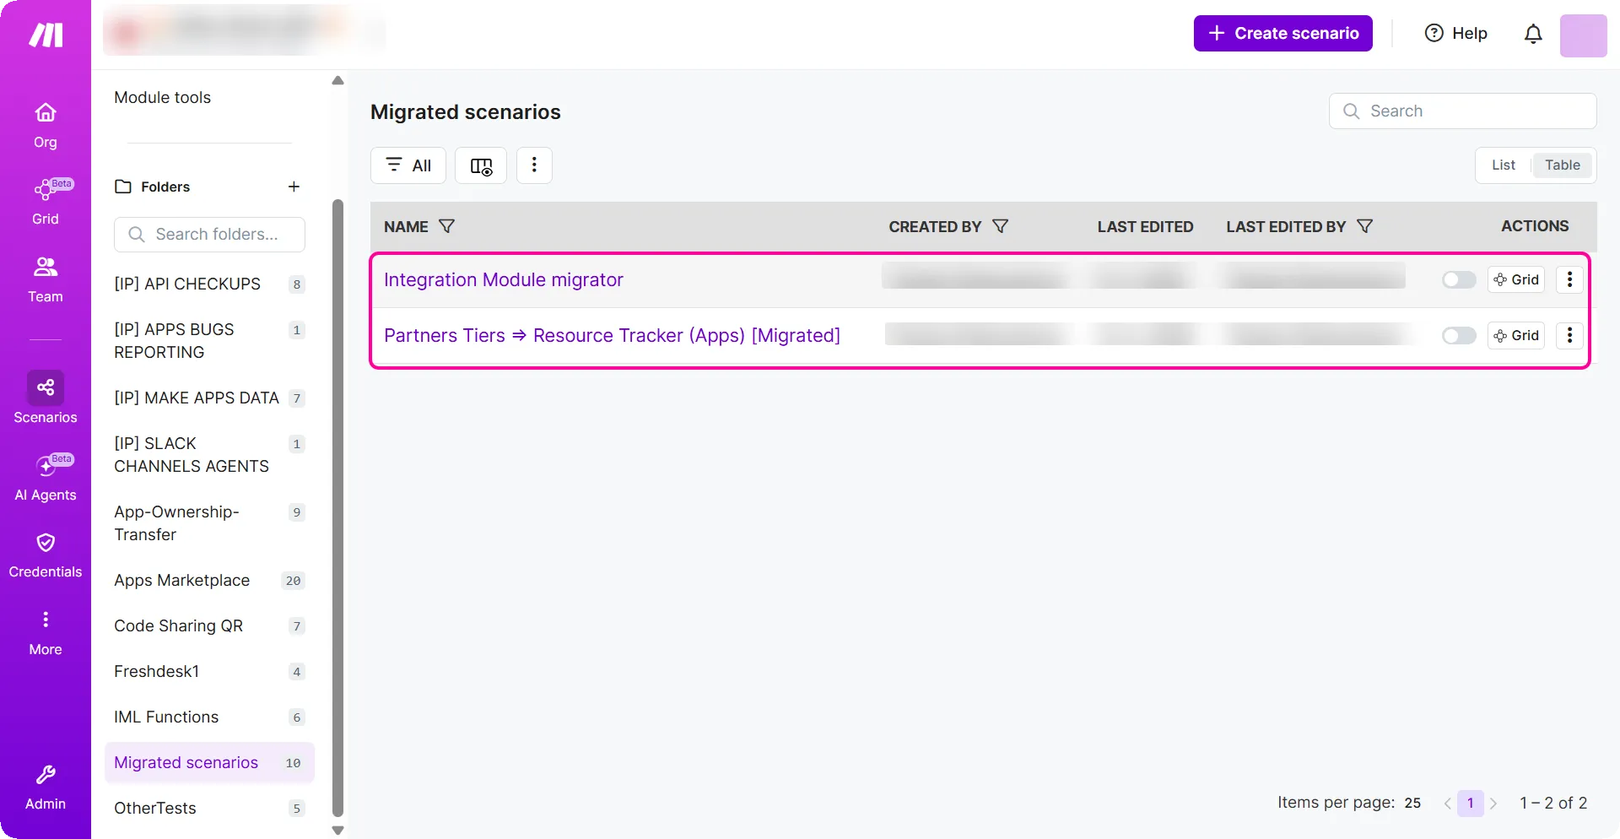The height and width of the screenshot is (839, 1620).
Task: Click the folder list scrollbar thumb
Action: [x=337, y=508]
